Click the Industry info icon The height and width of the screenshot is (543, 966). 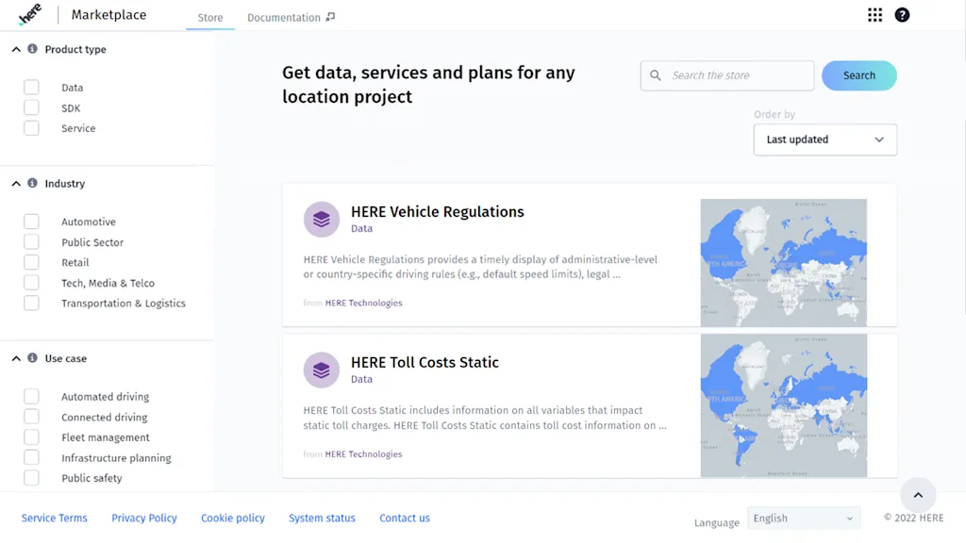pos(32,183)
